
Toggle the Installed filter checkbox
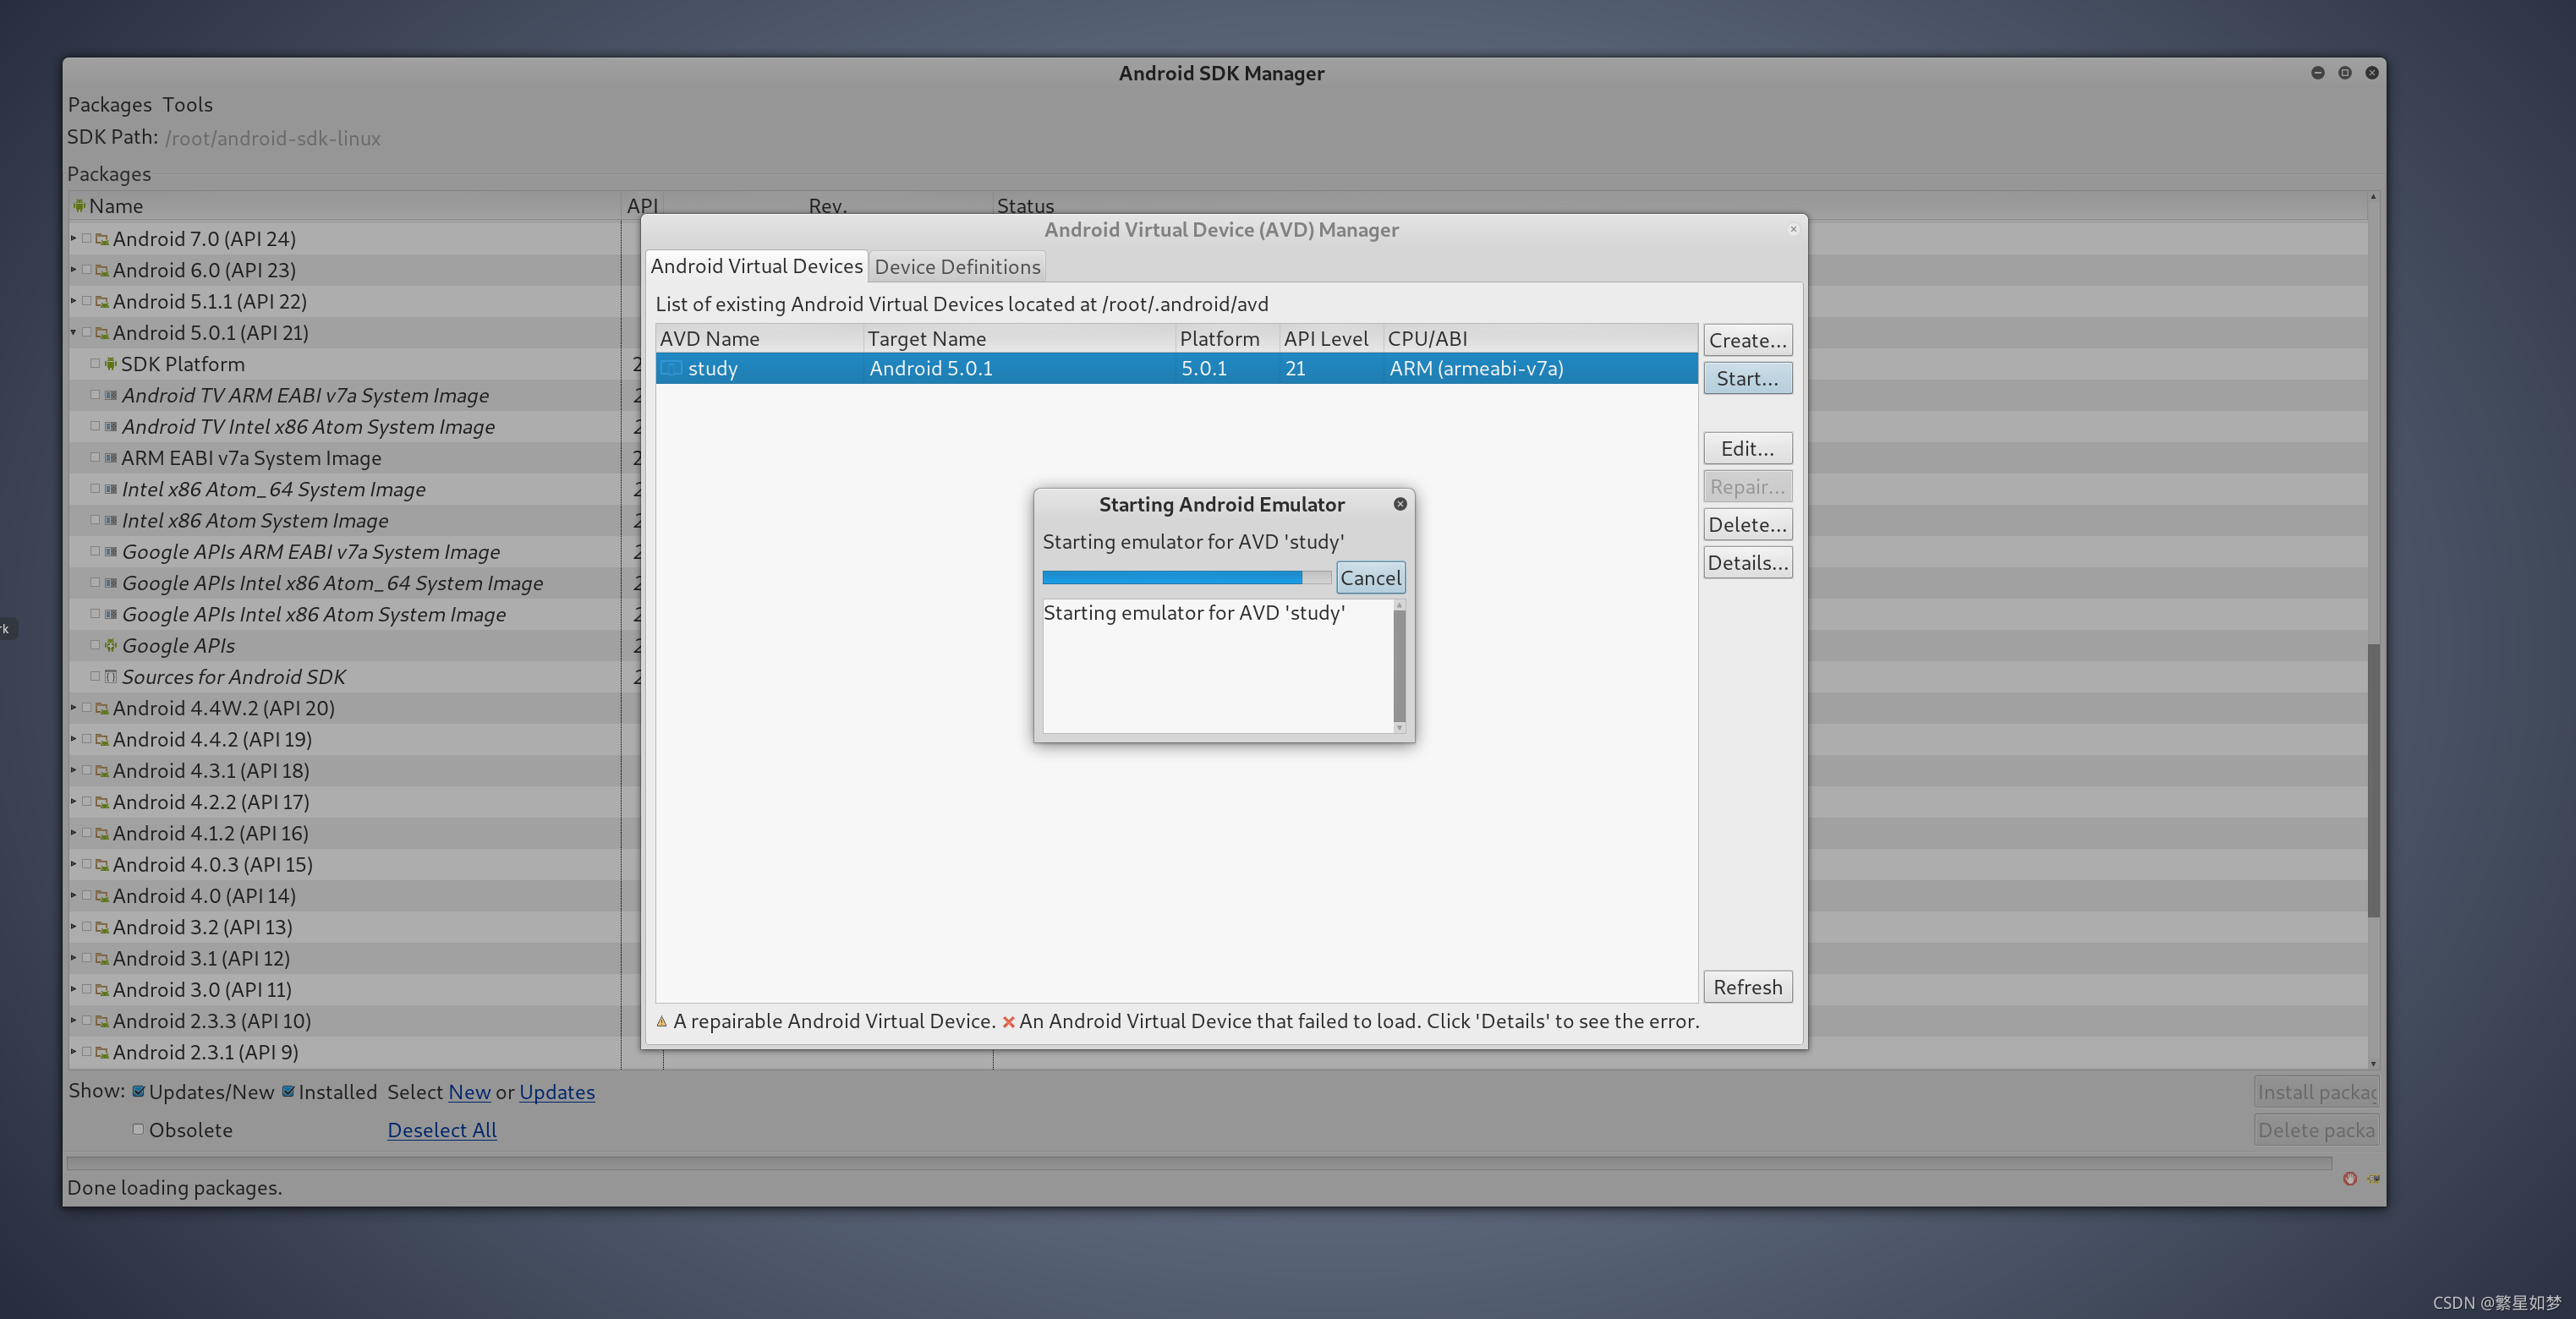[288, 1091]
